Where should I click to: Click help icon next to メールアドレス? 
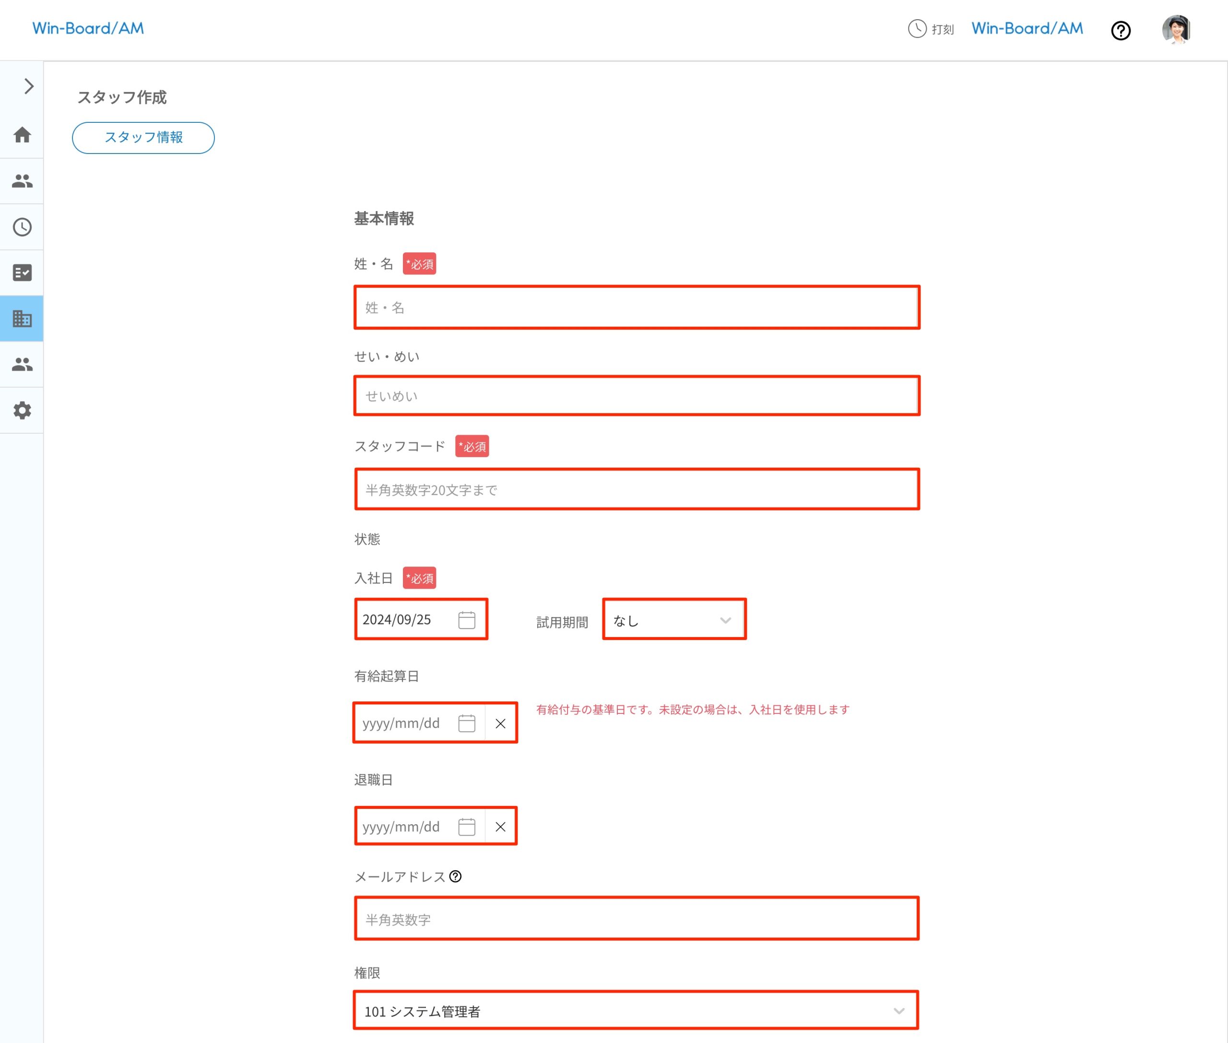(x=455, y=876)
